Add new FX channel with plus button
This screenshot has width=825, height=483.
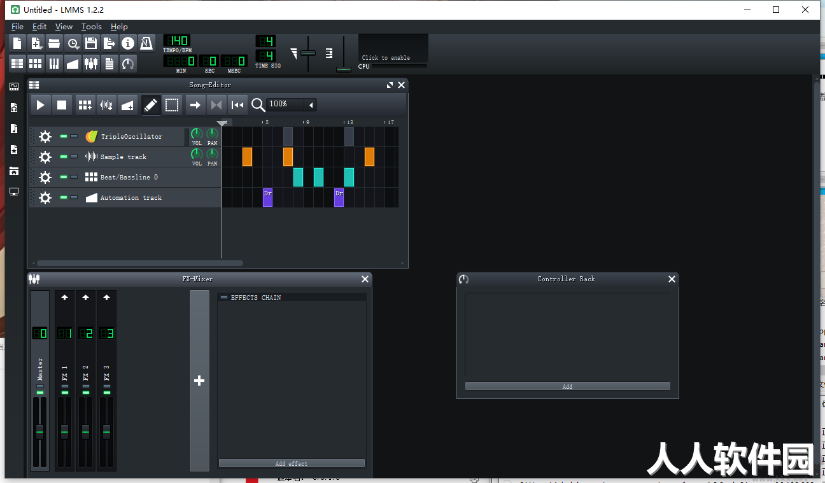coord(199,381)
